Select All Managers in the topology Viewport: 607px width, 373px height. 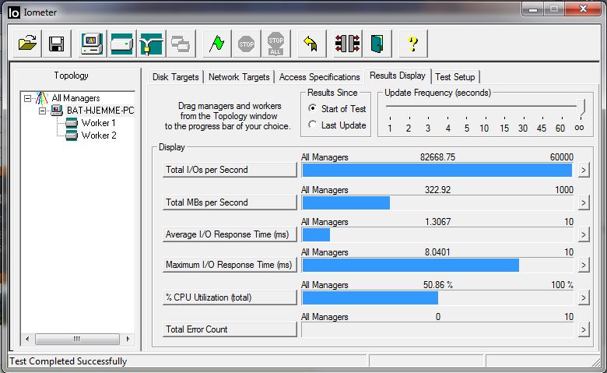click(76, 98)
